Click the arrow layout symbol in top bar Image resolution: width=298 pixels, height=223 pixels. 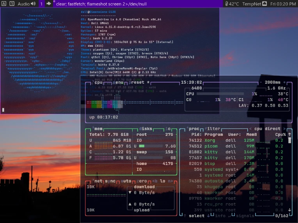point(49,4)
